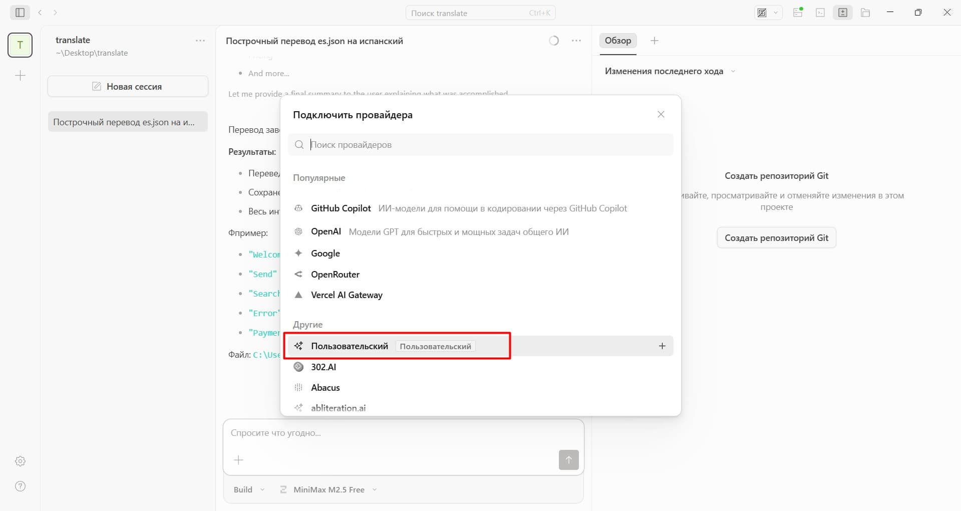
Task: Select 302.AI provider
Action: [480, 367]
